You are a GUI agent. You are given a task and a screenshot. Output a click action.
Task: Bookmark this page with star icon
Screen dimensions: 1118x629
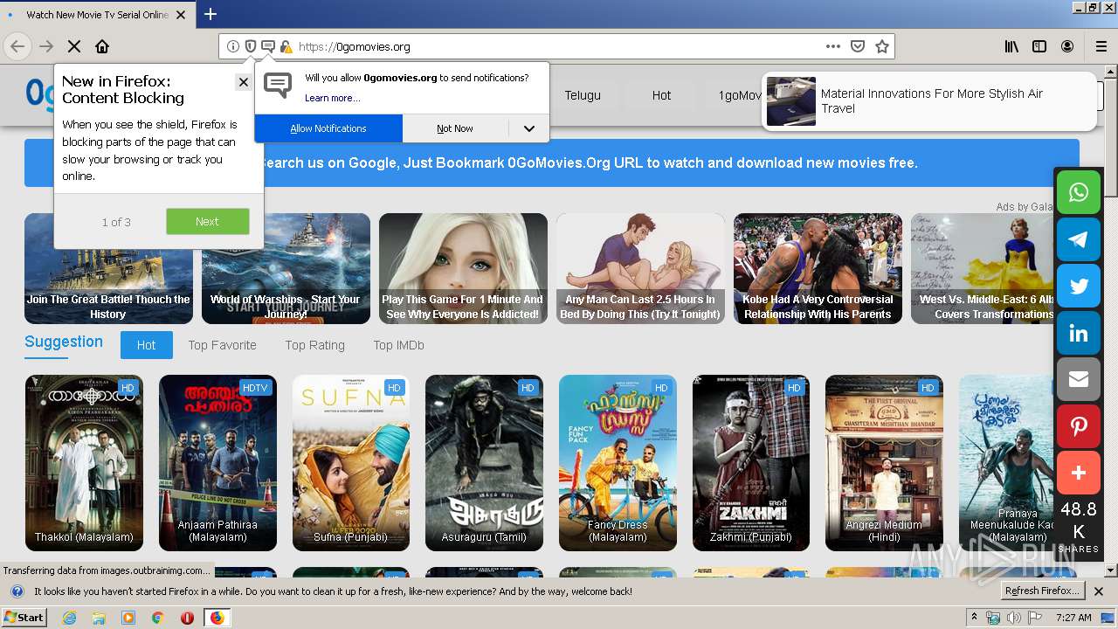[882, 46]
